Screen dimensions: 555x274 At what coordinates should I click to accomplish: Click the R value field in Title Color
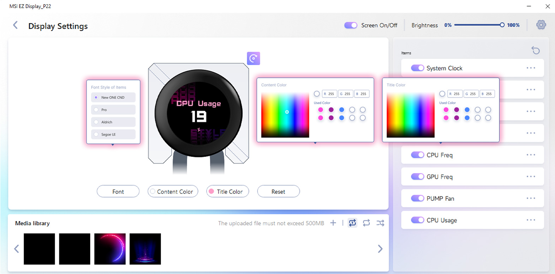click(x=455, y=94)
